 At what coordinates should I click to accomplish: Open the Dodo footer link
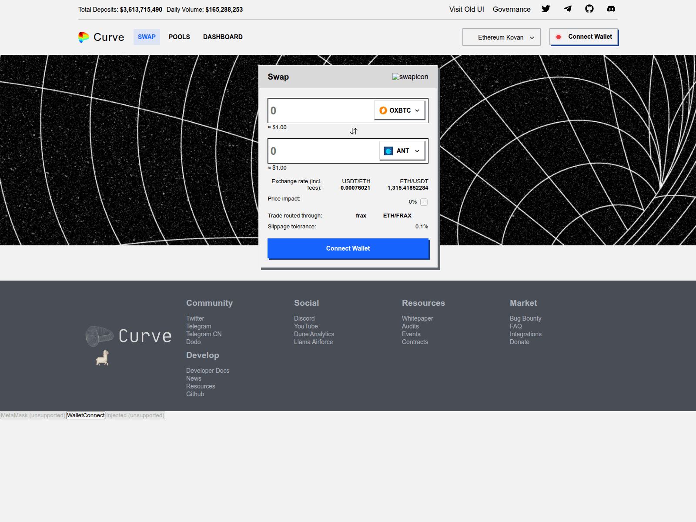click(x=194, y=342)
